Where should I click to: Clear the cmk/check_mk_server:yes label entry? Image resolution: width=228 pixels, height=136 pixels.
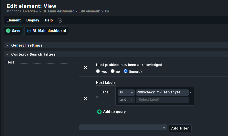click(190, 93)
